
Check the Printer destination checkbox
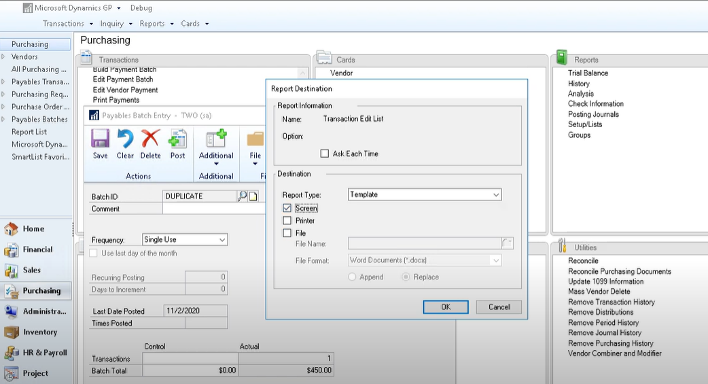pyautogui.click(x=287, y=221)
